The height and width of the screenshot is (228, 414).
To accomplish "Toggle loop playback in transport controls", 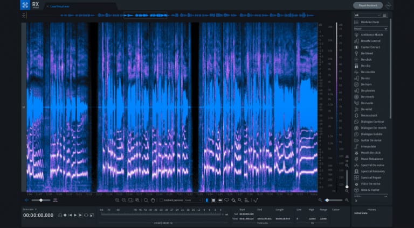I will click(x=86, y=215).
